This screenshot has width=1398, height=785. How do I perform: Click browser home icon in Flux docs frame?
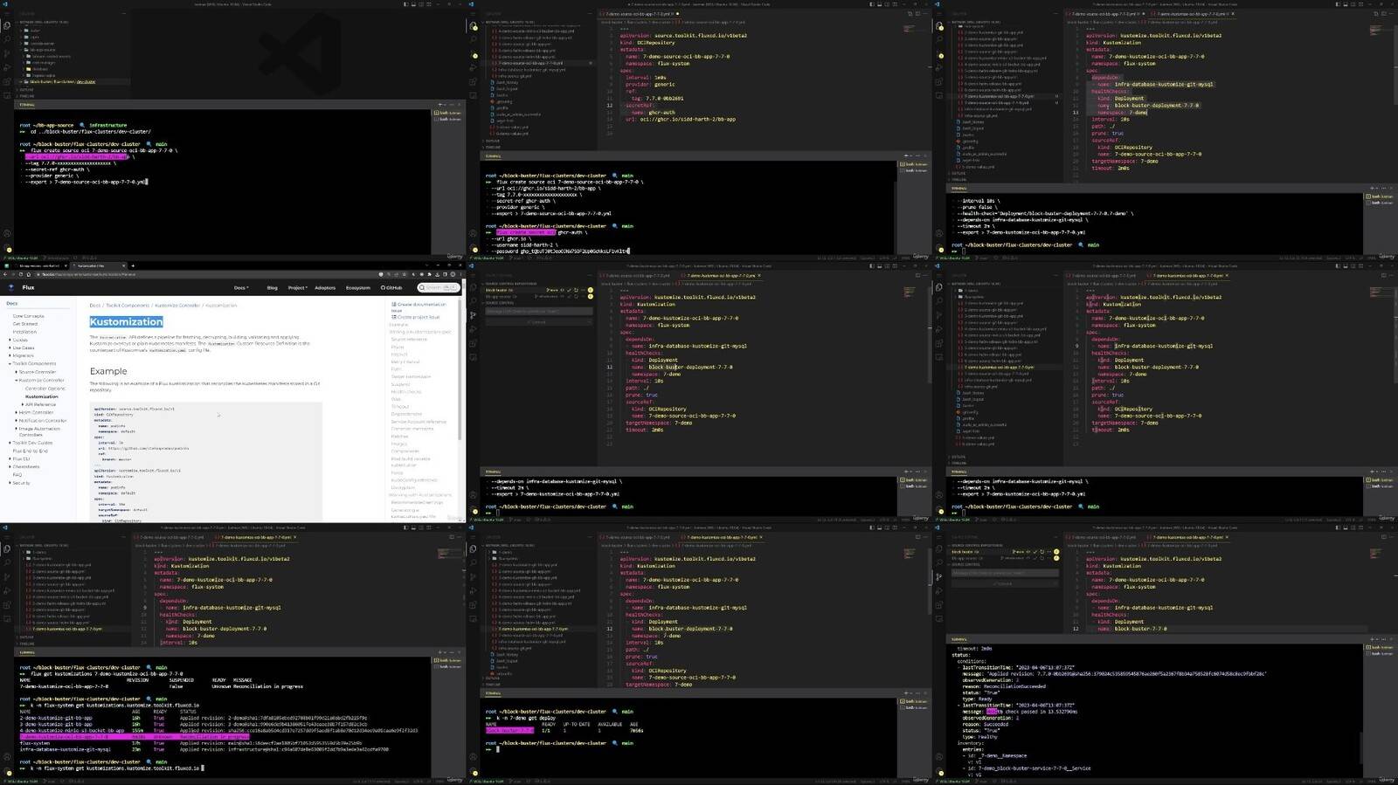(29, 274)
